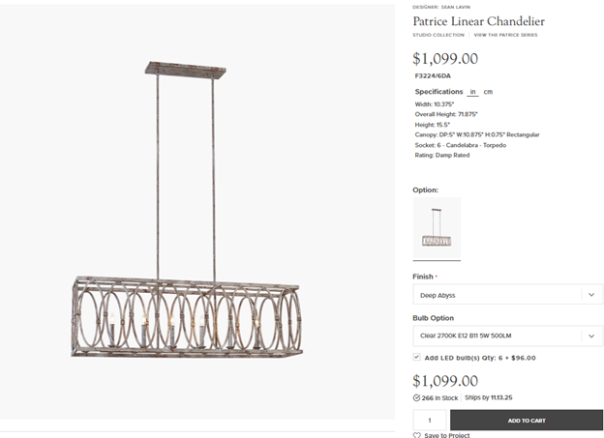This screenshot has width=604, height=438.
Task: Click the chevron arrow on Bulb Option selector
Action: [591, 336]
